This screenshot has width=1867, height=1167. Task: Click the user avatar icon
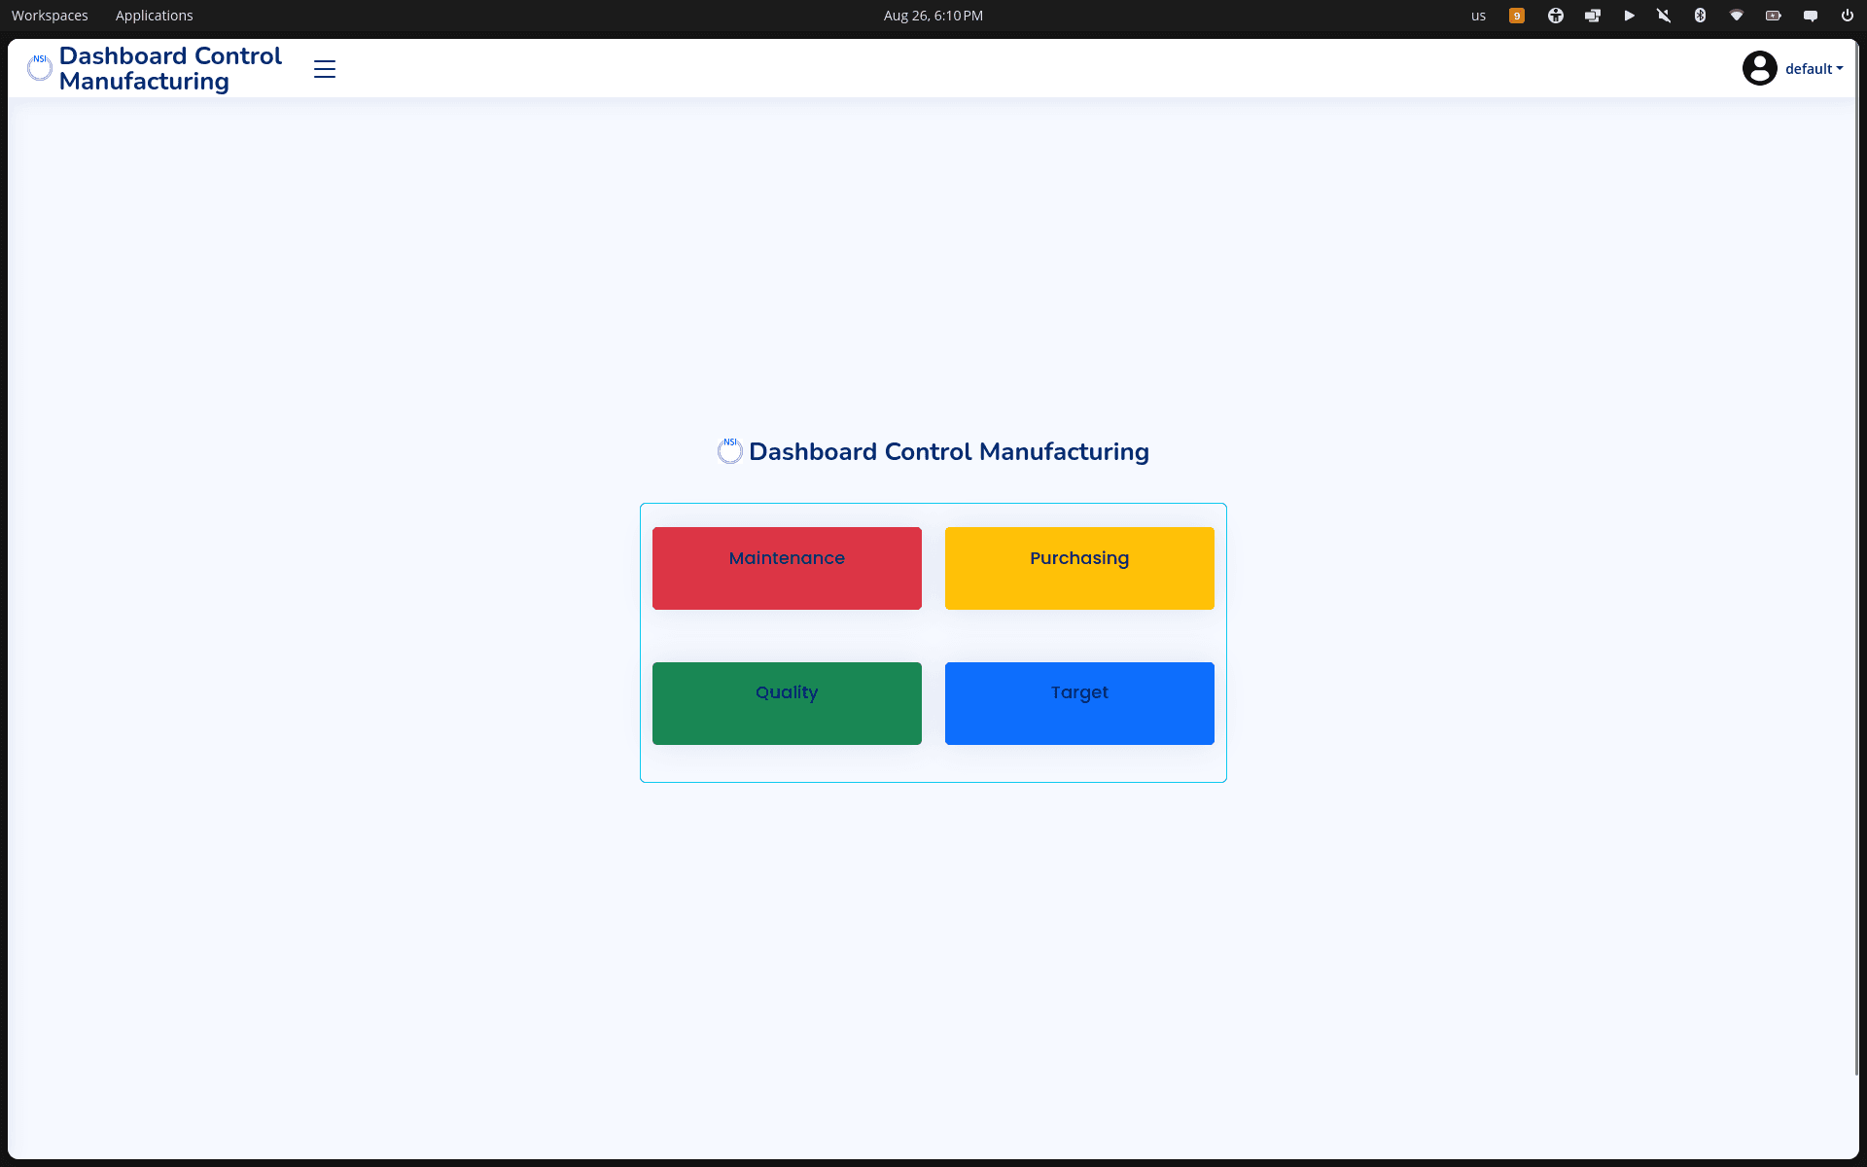[1759, 68]
